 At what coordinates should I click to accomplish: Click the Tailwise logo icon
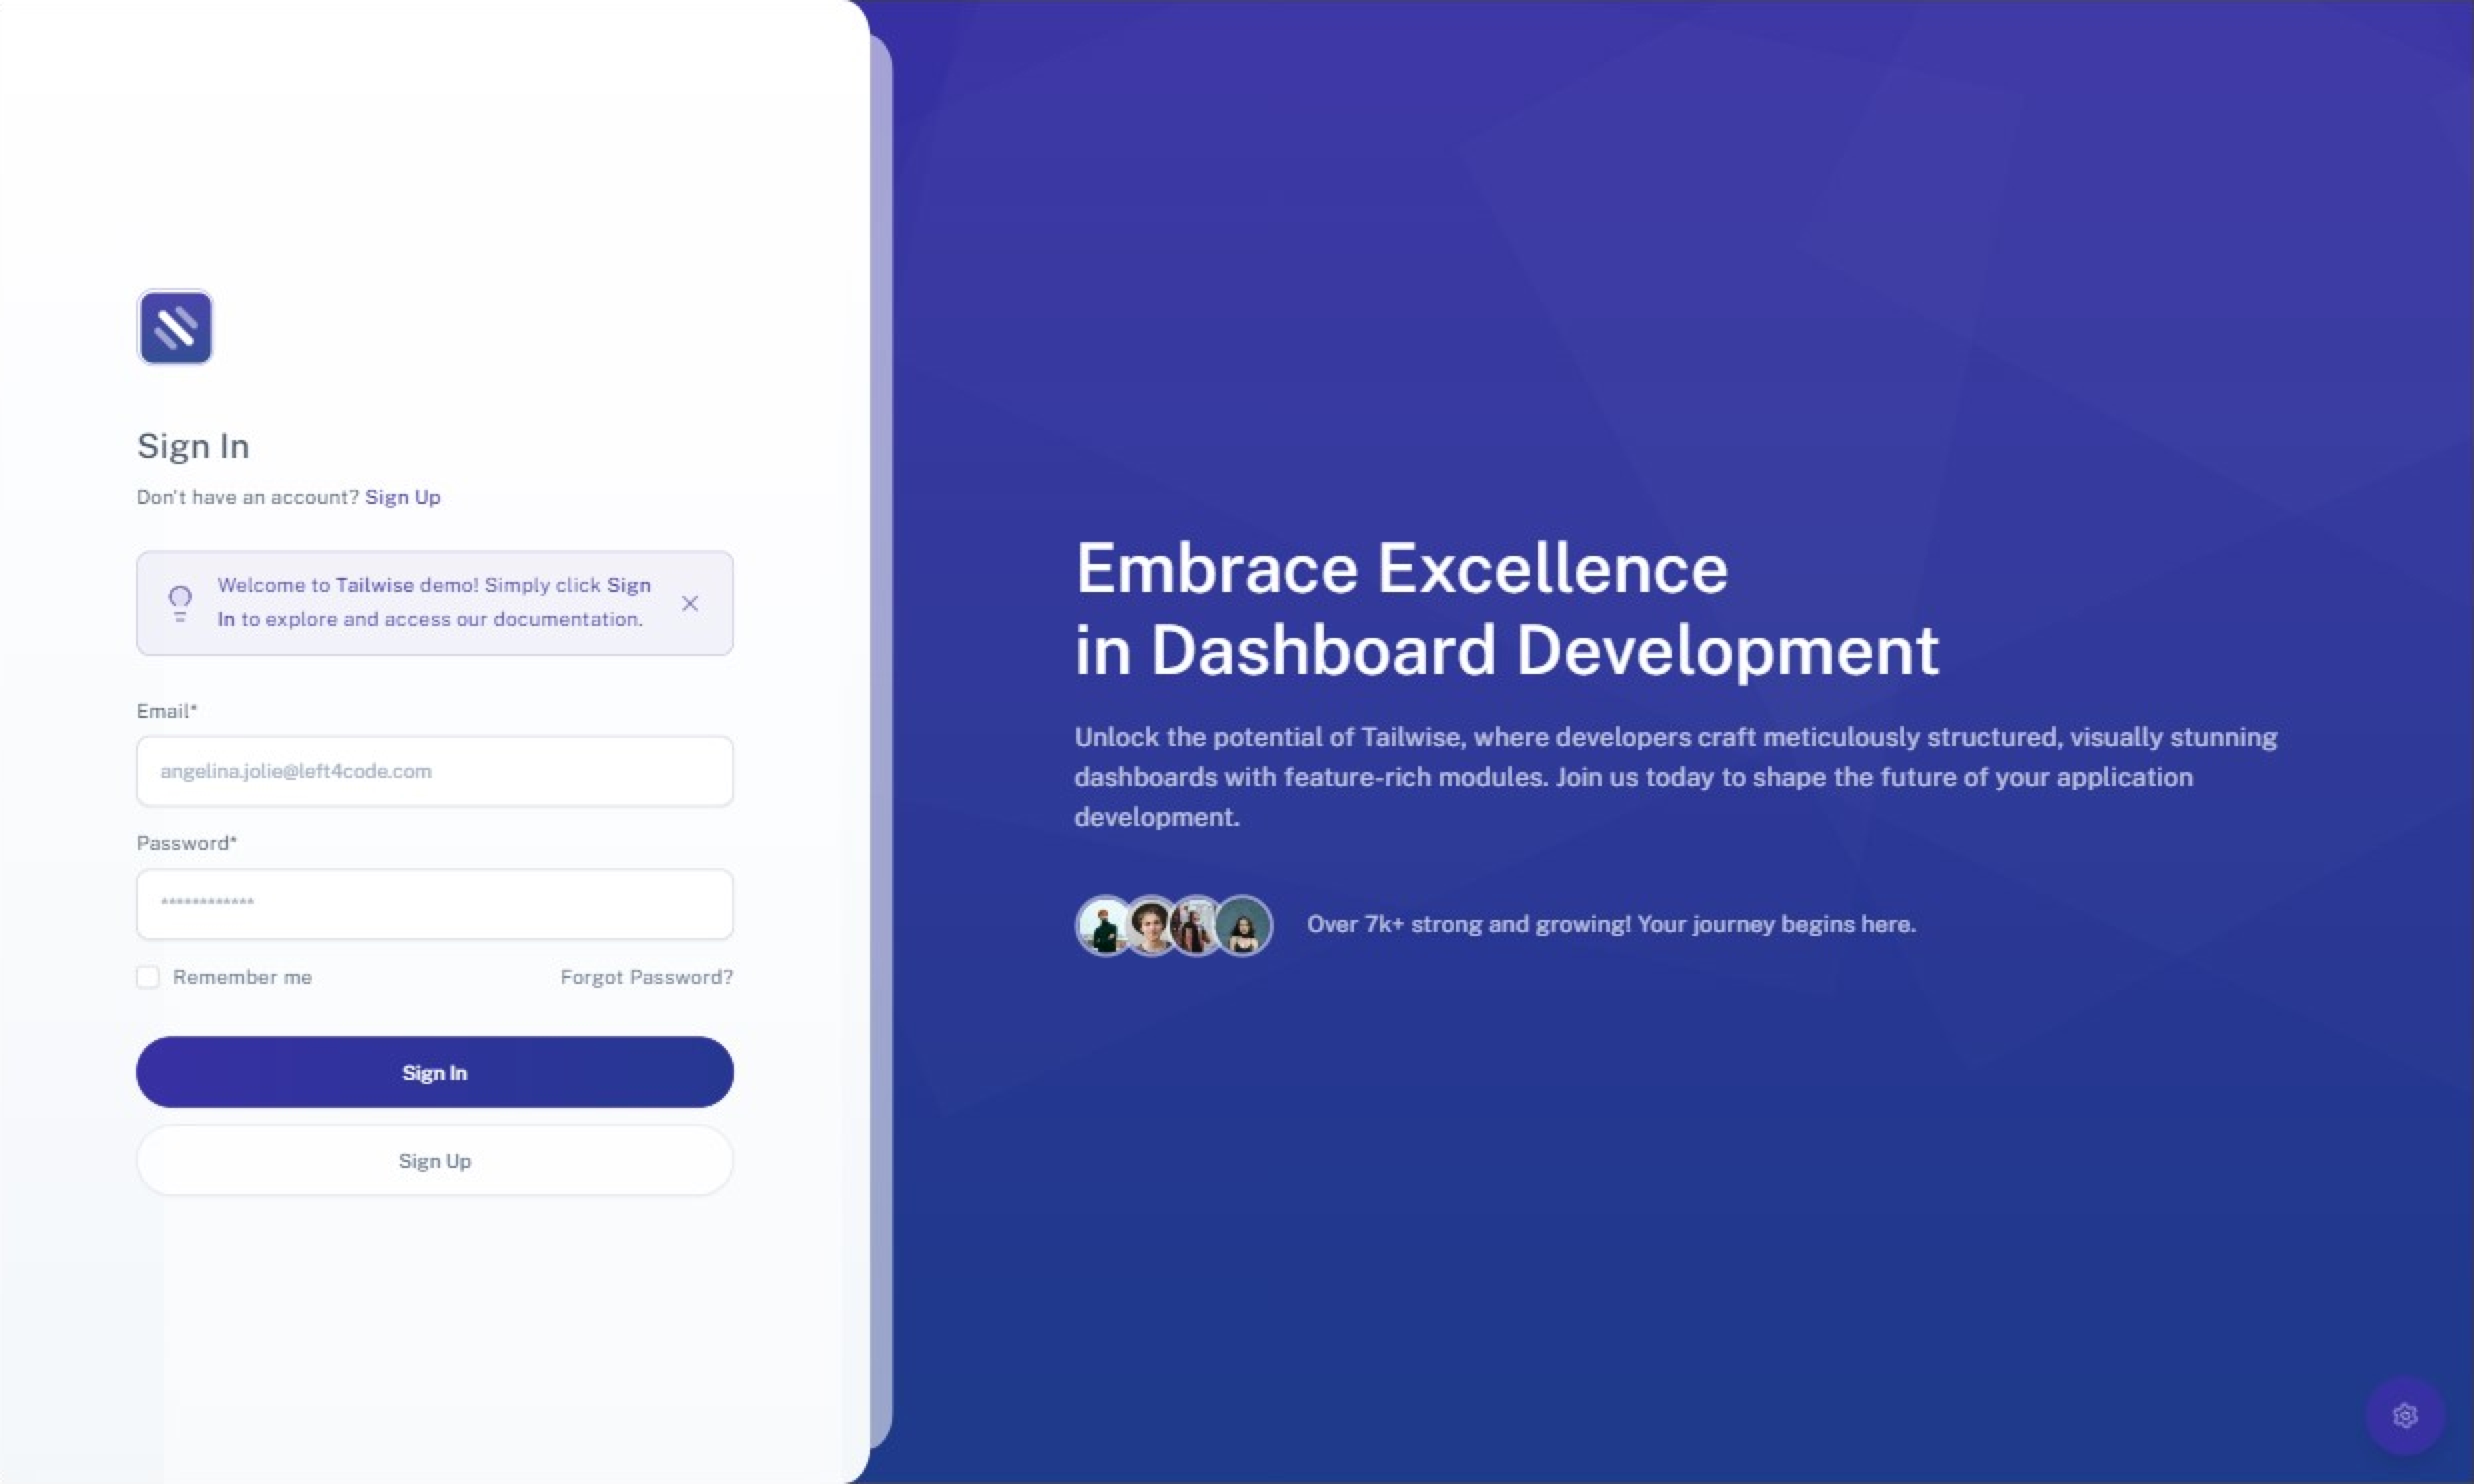coord(175,327)
